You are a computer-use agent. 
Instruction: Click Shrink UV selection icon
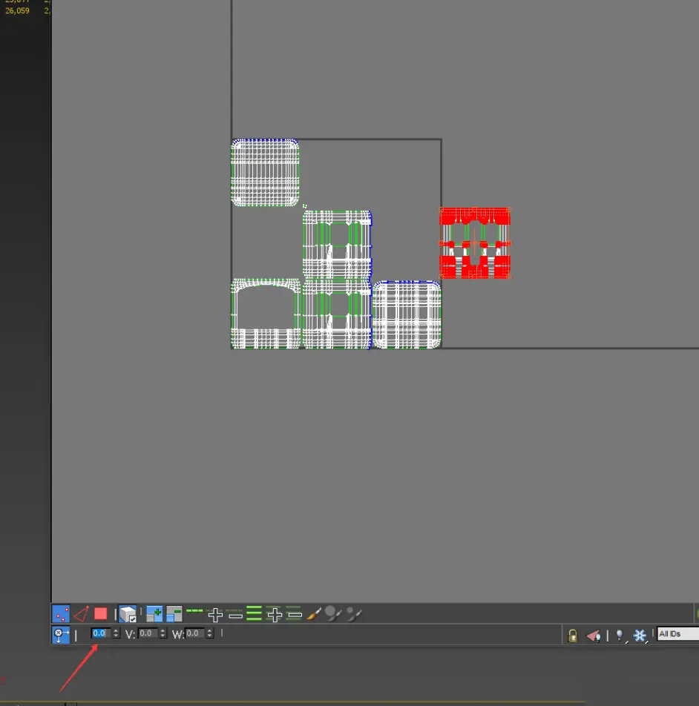point(174,614)
